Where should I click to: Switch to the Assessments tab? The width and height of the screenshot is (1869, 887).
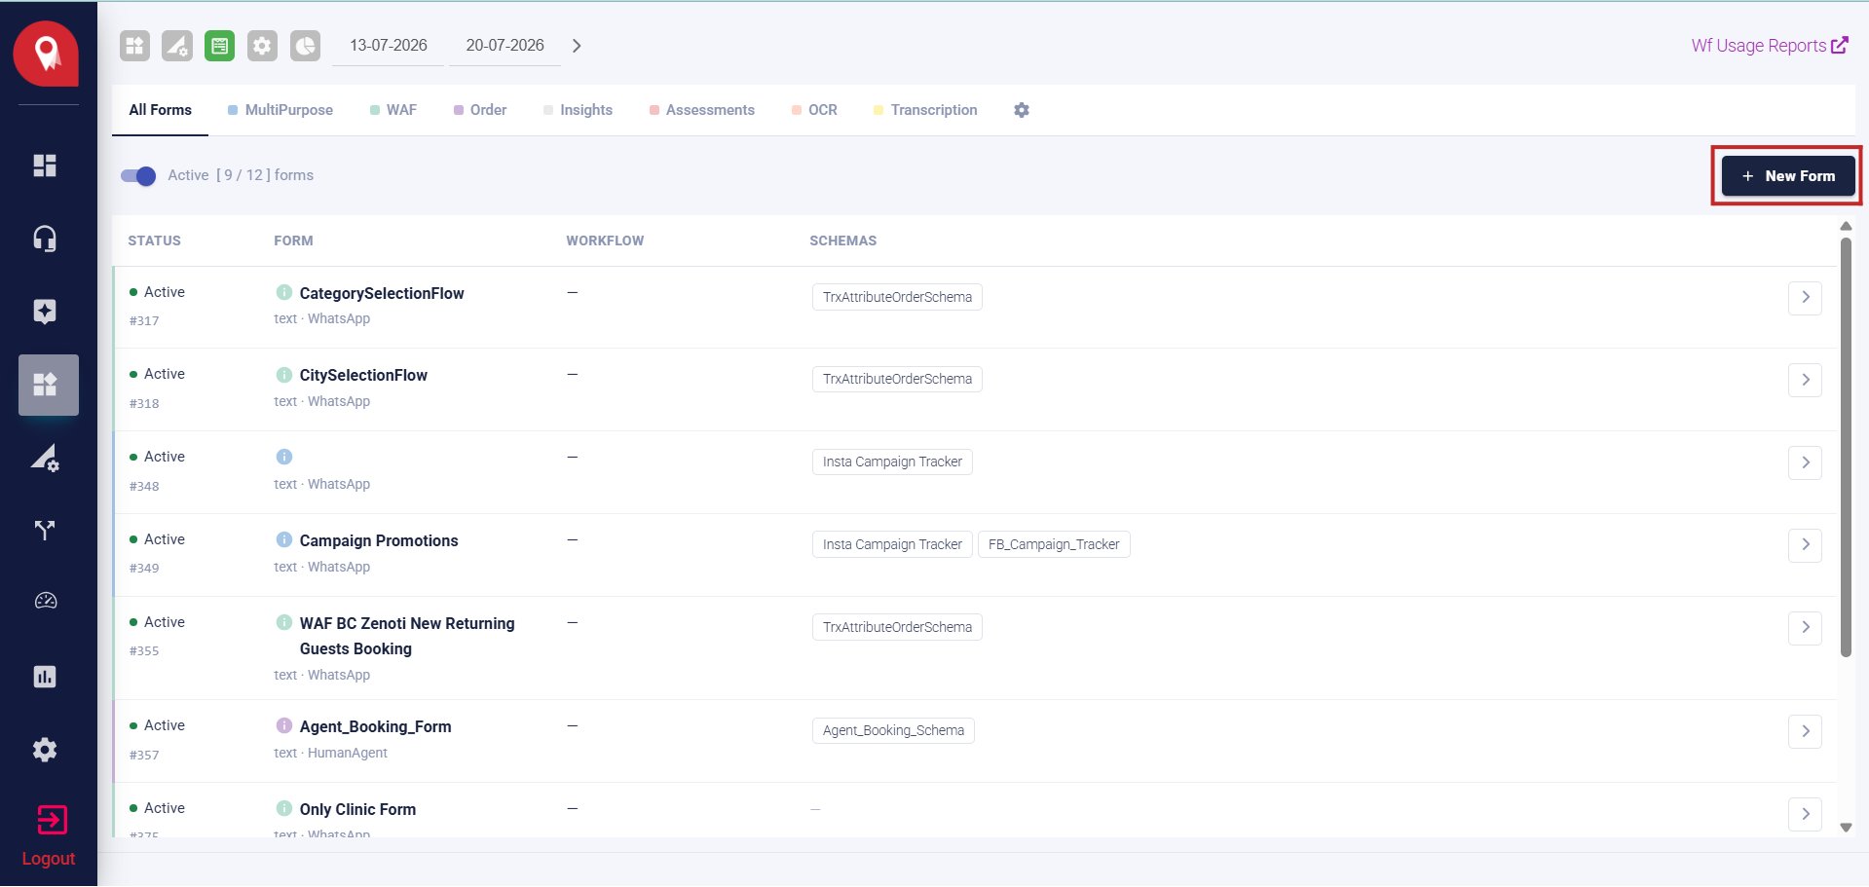click(702, 110)
